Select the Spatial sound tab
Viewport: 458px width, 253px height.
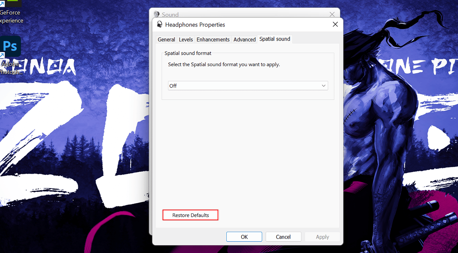(275, 39)
